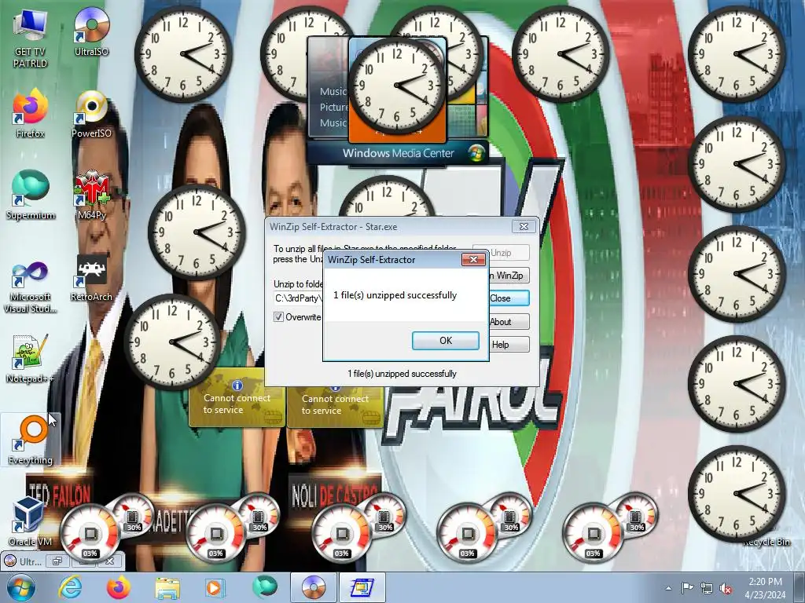
Task: Toggle the Overwrite checkbox
Action: click(279, 317)
